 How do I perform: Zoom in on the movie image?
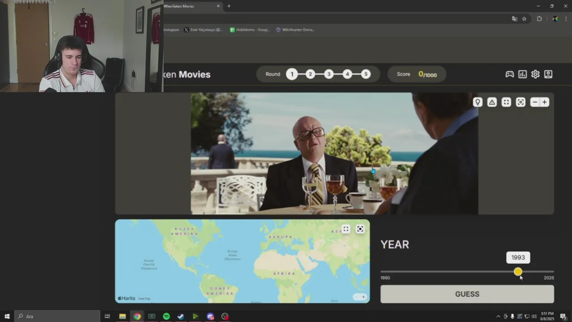click(x=544, y=102)
